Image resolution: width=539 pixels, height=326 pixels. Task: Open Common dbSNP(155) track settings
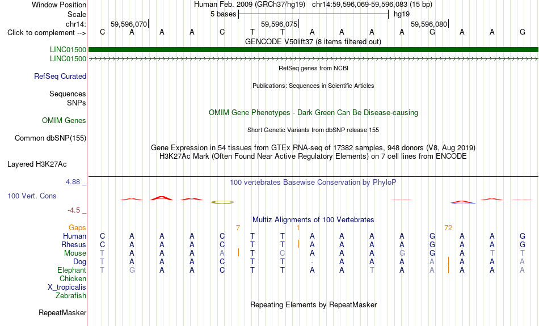click(50, 138)
